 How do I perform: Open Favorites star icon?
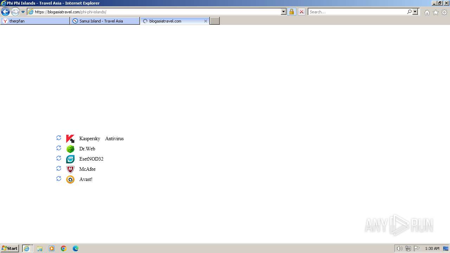(436, 12)
